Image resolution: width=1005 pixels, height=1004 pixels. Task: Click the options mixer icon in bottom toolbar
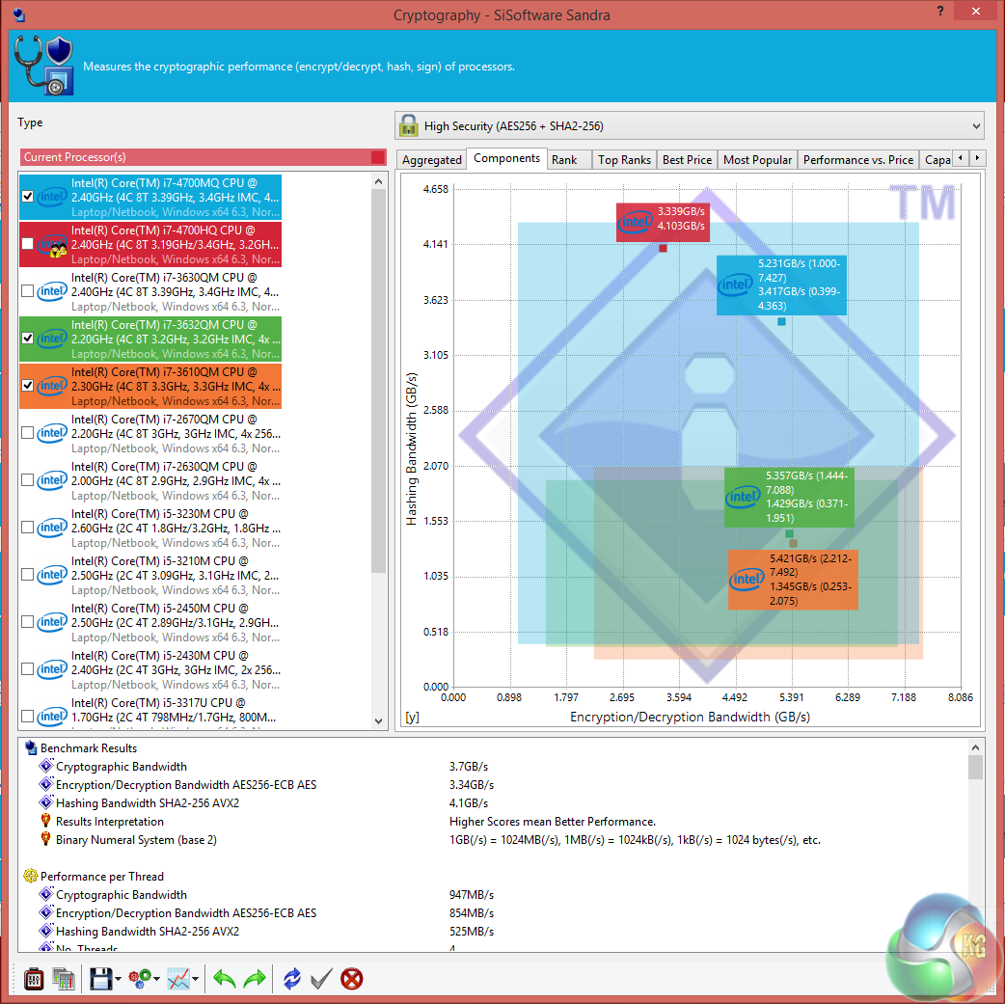coord(34,979)
